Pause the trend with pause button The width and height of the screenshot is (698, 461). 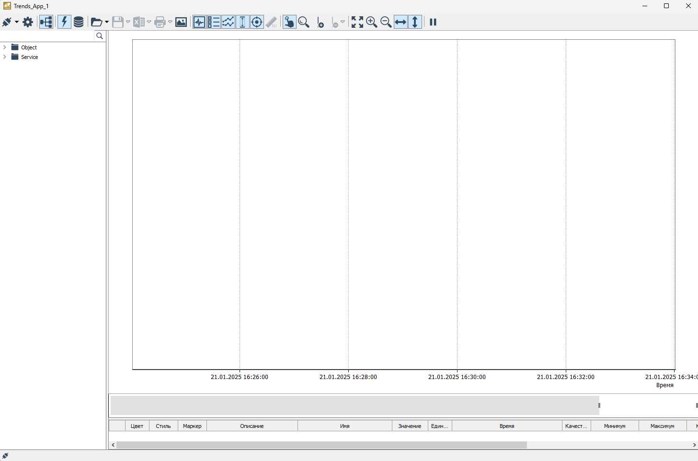[x=433, y=22]
